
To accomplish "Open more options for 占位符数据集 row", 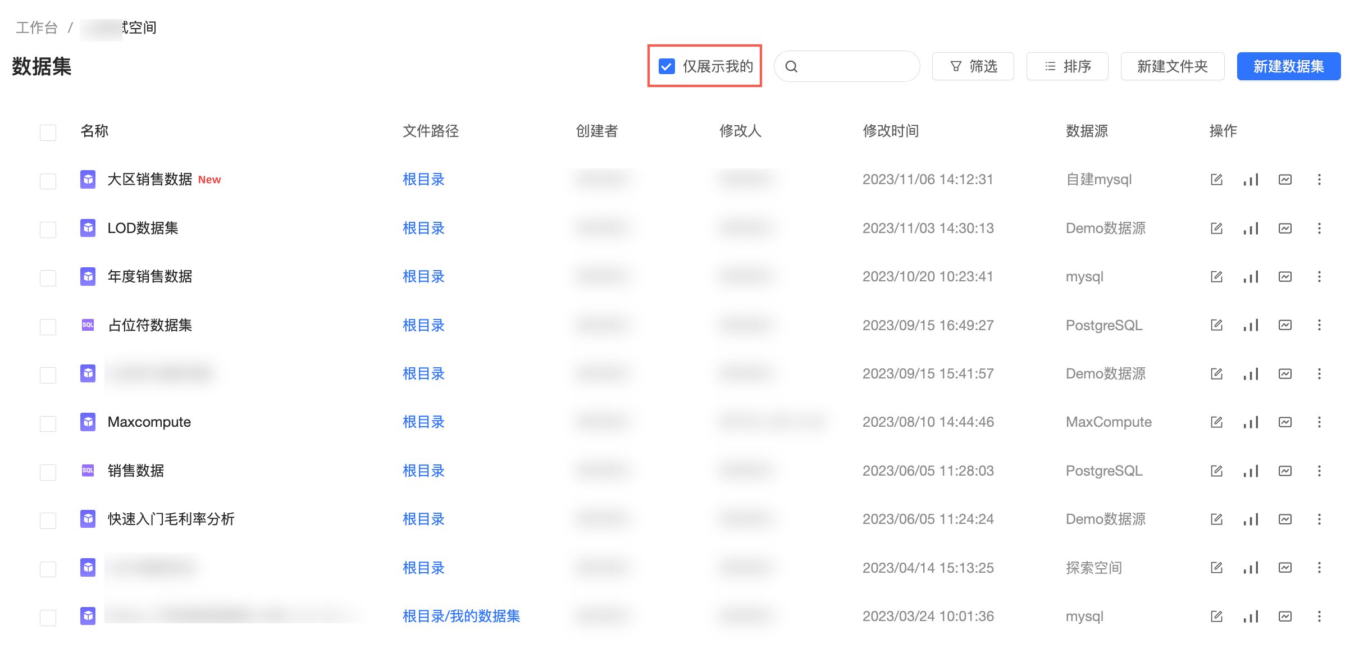I will coord(1319,325).
